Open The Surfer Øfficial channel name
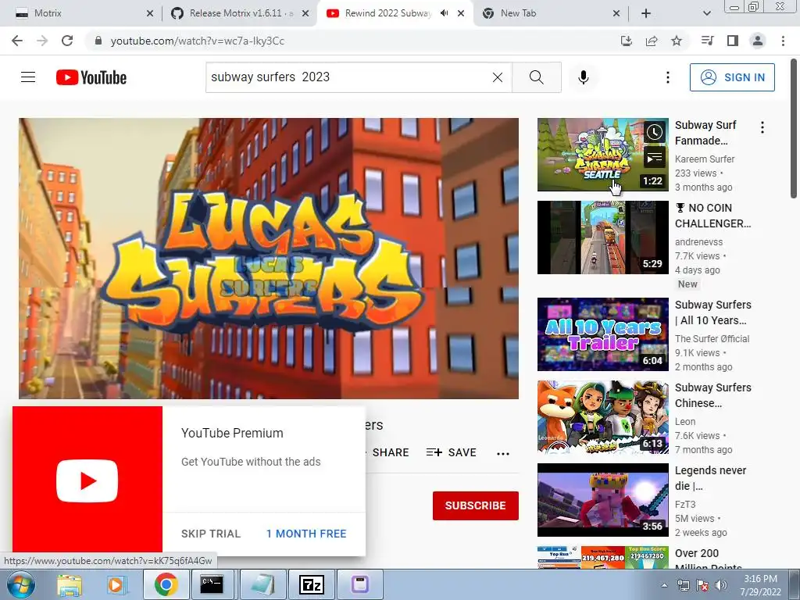 [x=712, y=339]
